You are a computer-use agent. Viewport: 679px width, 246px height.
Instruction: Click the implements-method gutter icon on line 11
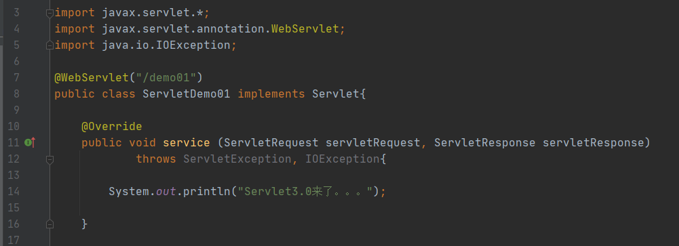tap(30, 142)
